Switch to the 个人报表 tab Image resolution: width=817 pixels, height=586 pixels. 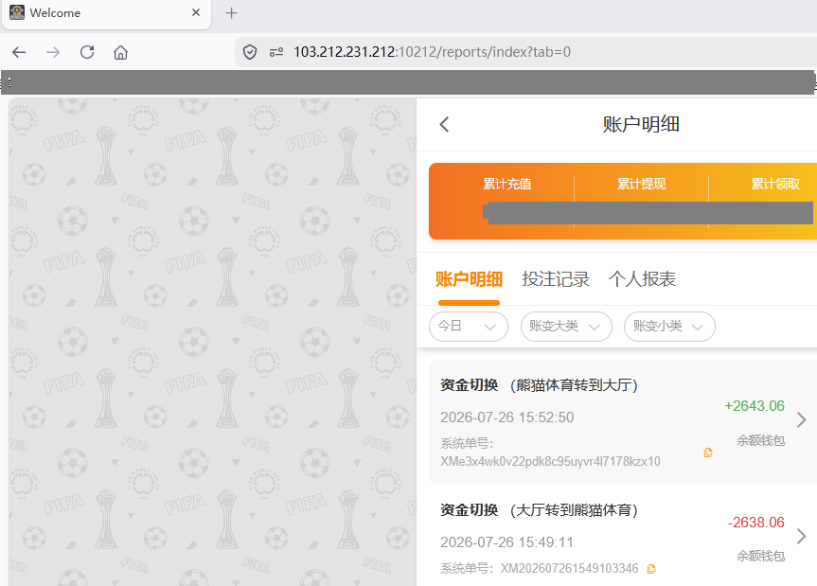(x=642, y=279)
